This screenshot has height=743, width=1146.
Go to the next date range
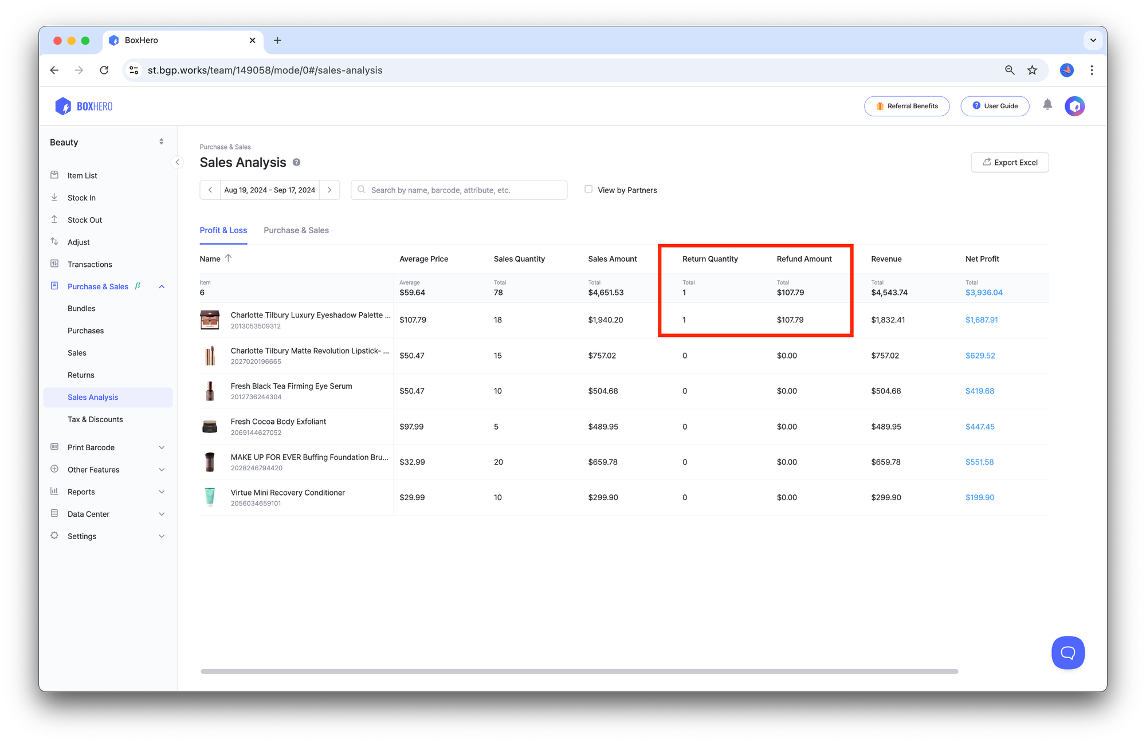coord(329,190)
